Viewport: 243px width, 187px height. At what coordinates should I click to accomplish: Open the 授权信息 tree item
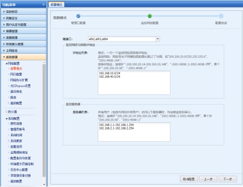coord(16,124)
